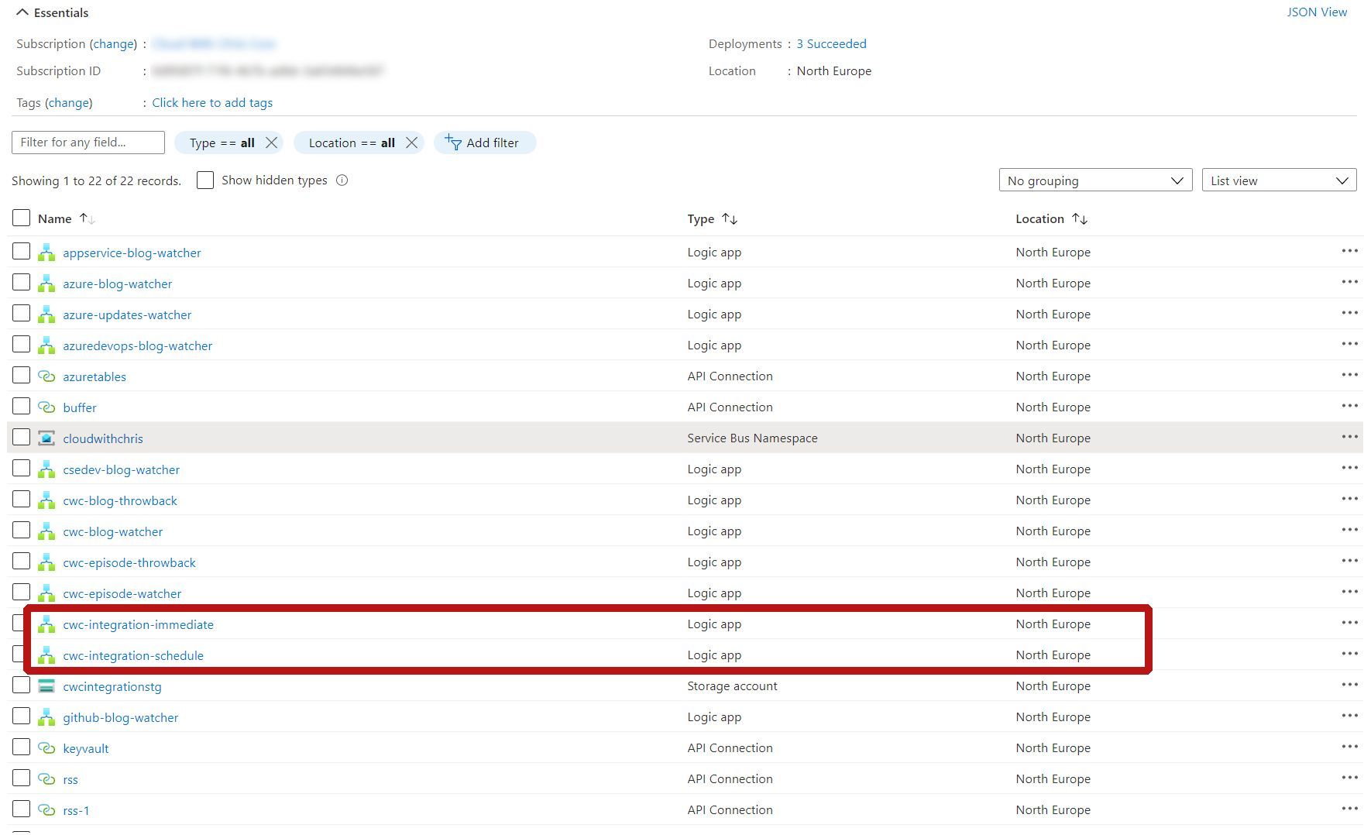Click the cloudwithchris Service Bus icon
1364x835 pixels.
(x=46, y=438)
